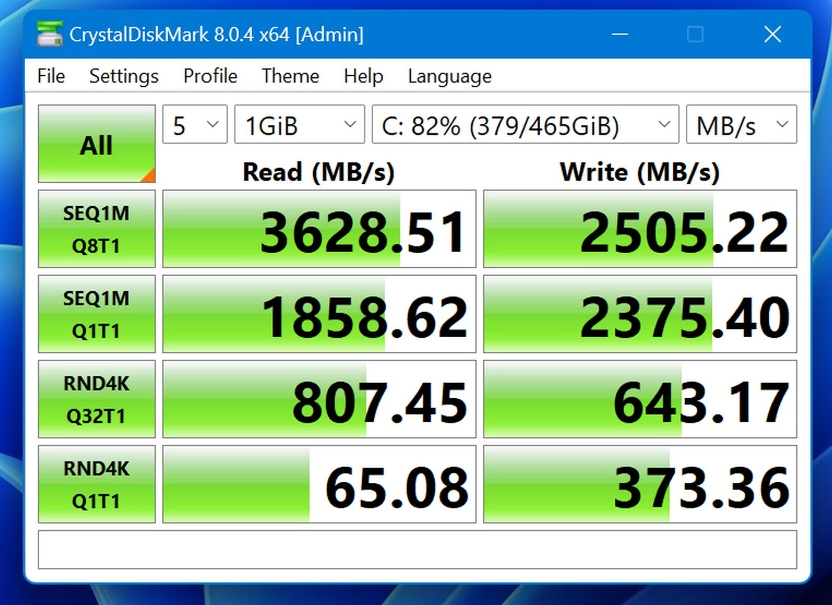The height and width of the screenshot is (605, 832).
Task: Click the SEQ1M Q8T1 read result 3628.51
Action: point(319,229)
